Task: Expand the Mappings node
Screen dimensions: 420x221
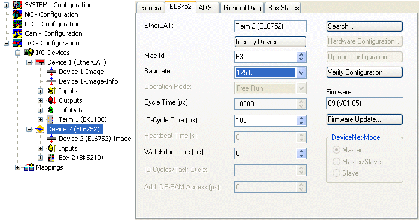Action: point(18,167)
